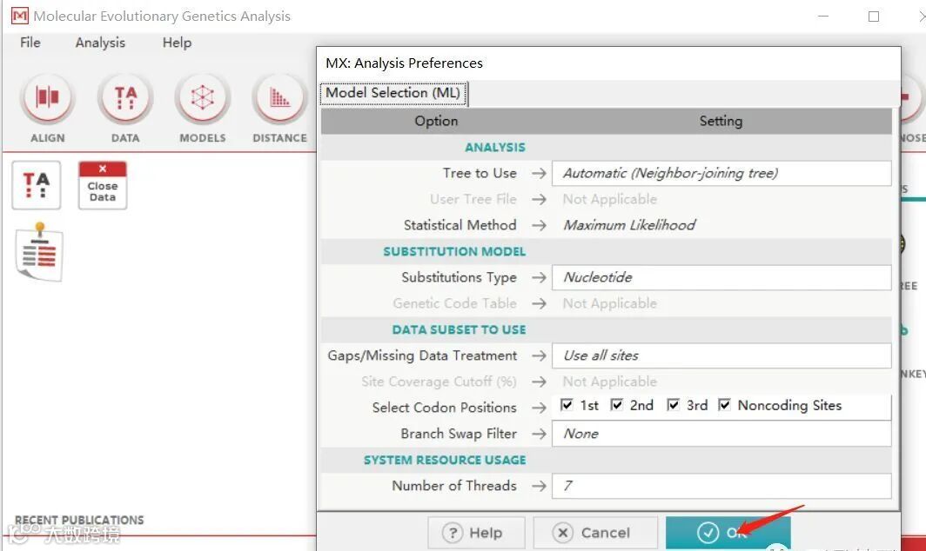Open the Analysis menu

click(100, 43)
